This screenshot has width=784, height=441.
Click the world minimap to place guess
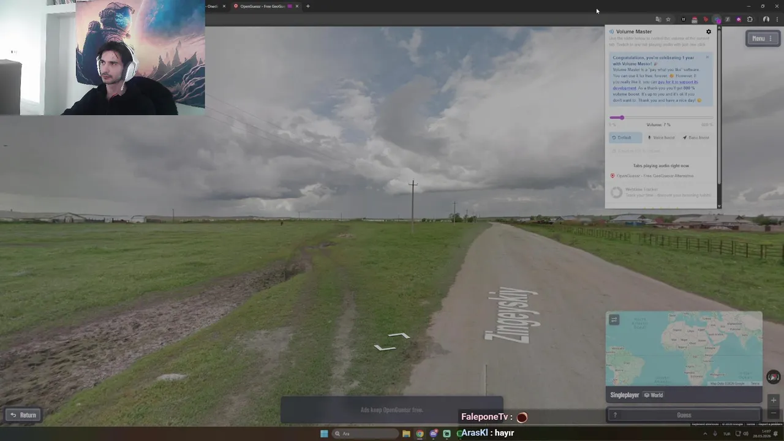[x=684, y=349]
